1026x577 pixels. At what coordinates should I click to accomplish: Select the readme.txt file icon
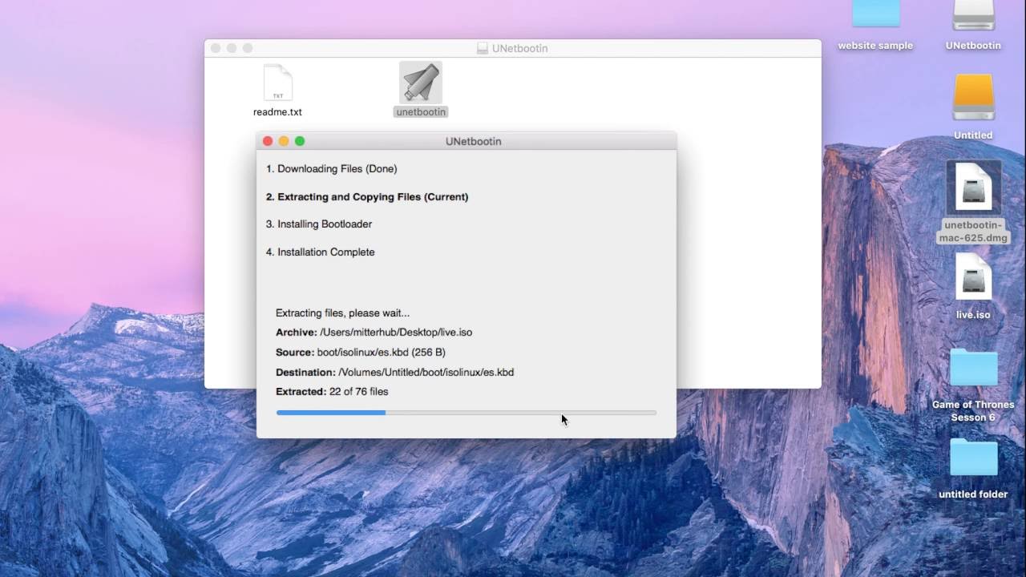click(x=278, y=83)
